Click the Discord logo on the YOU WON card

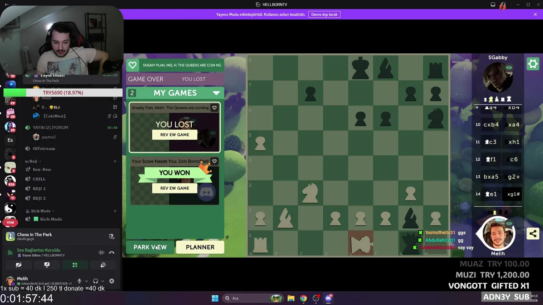pos(207,193)
